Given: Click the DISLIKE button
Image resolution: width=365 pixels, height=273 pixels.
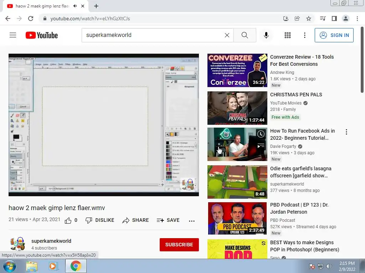Looking at the screenshot, I should click(x=100, y=220).
